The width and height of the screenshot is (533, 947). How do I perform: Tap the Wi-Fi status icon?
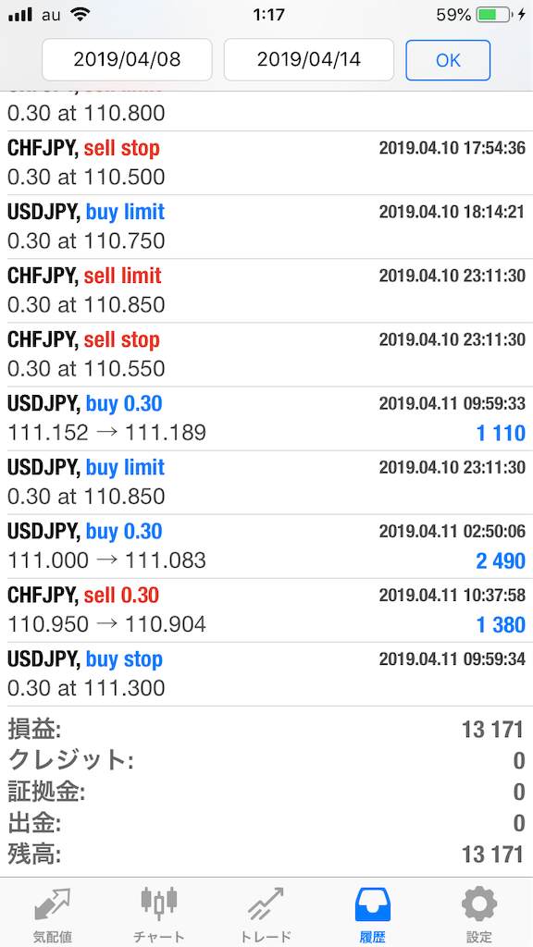coord(80,15)
